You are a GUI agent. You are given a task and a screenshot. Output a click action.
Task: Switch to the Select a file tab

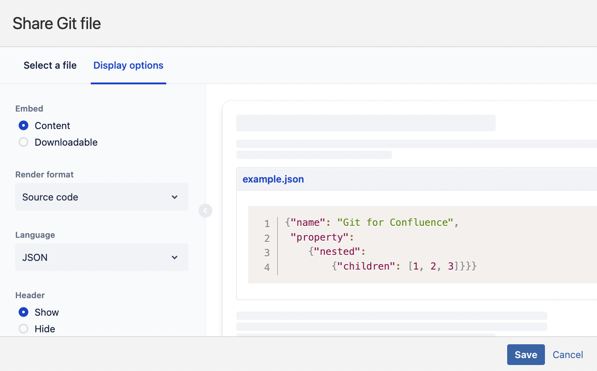click(x=50, y=65)
